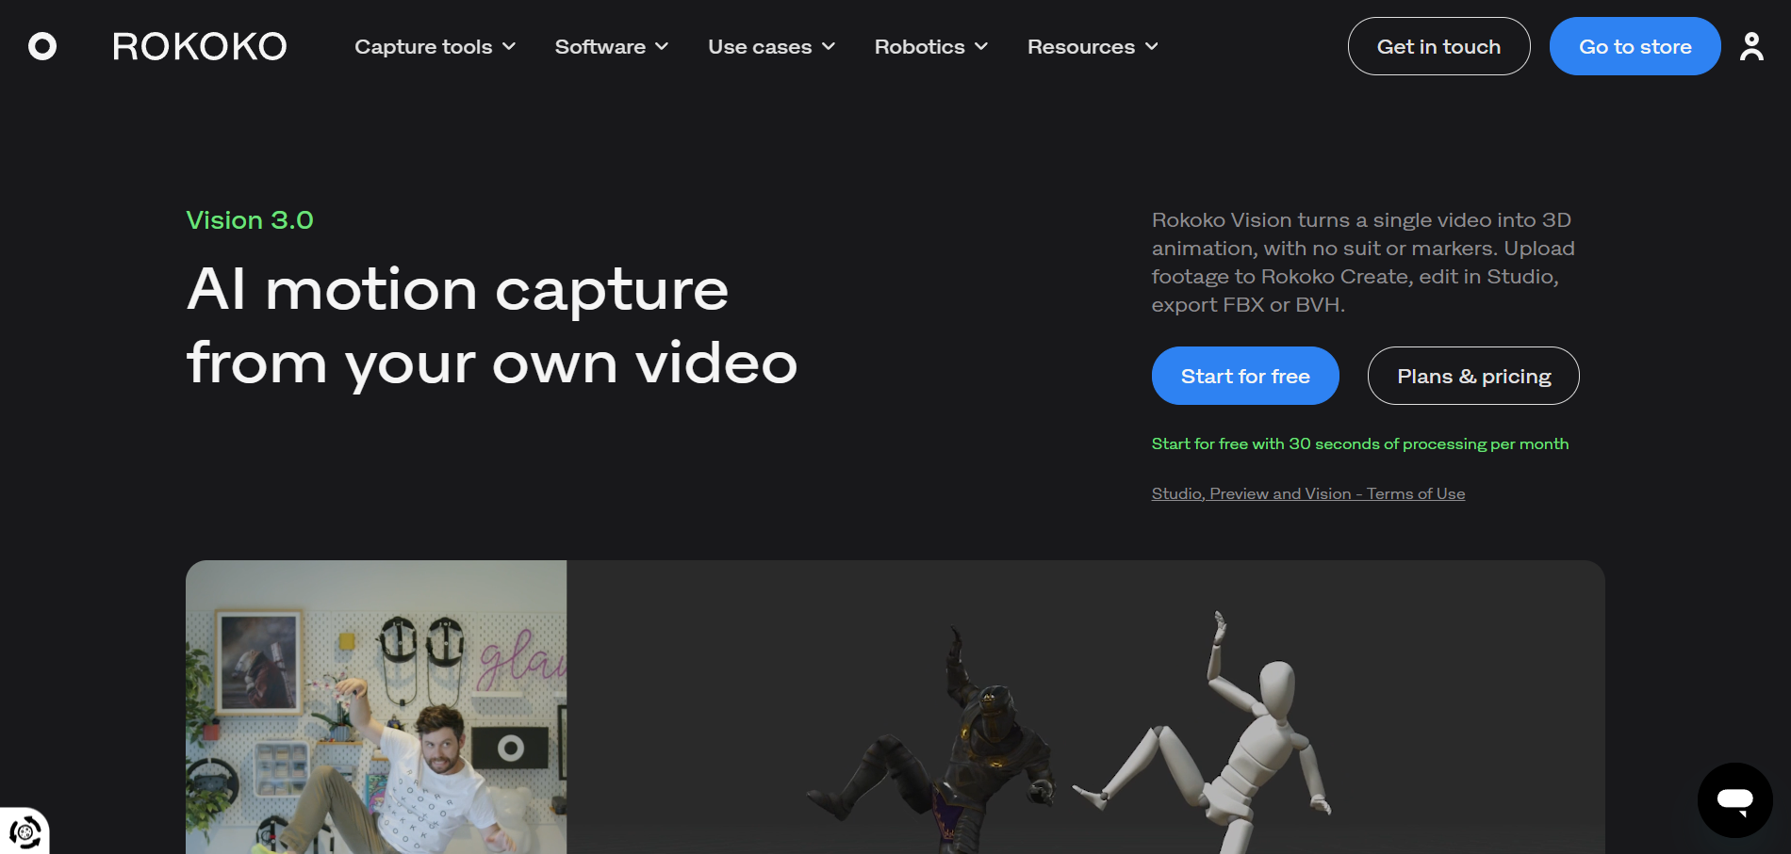Click the Rokoko circle logo icon

[42, 46]
